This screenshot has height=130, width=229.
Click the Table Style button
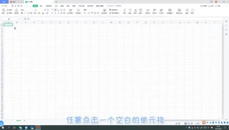pos(114,10)
